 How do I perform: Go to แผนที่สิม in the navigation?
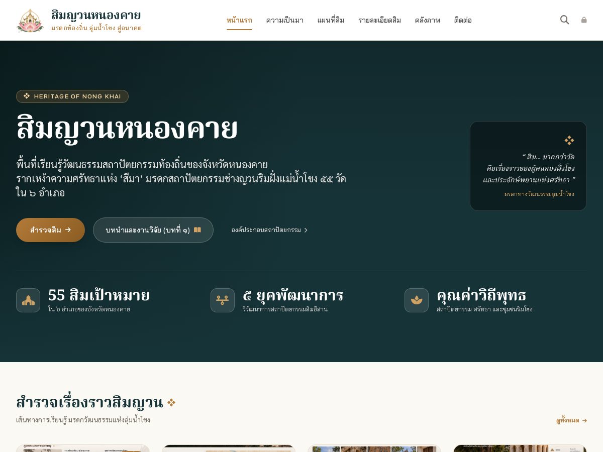(331, 20)
